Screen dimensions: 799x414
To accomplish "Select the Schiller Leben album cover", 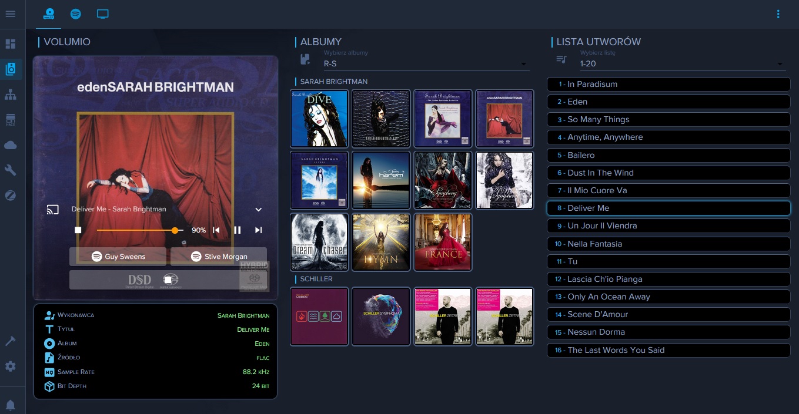I will pos(319,316).
